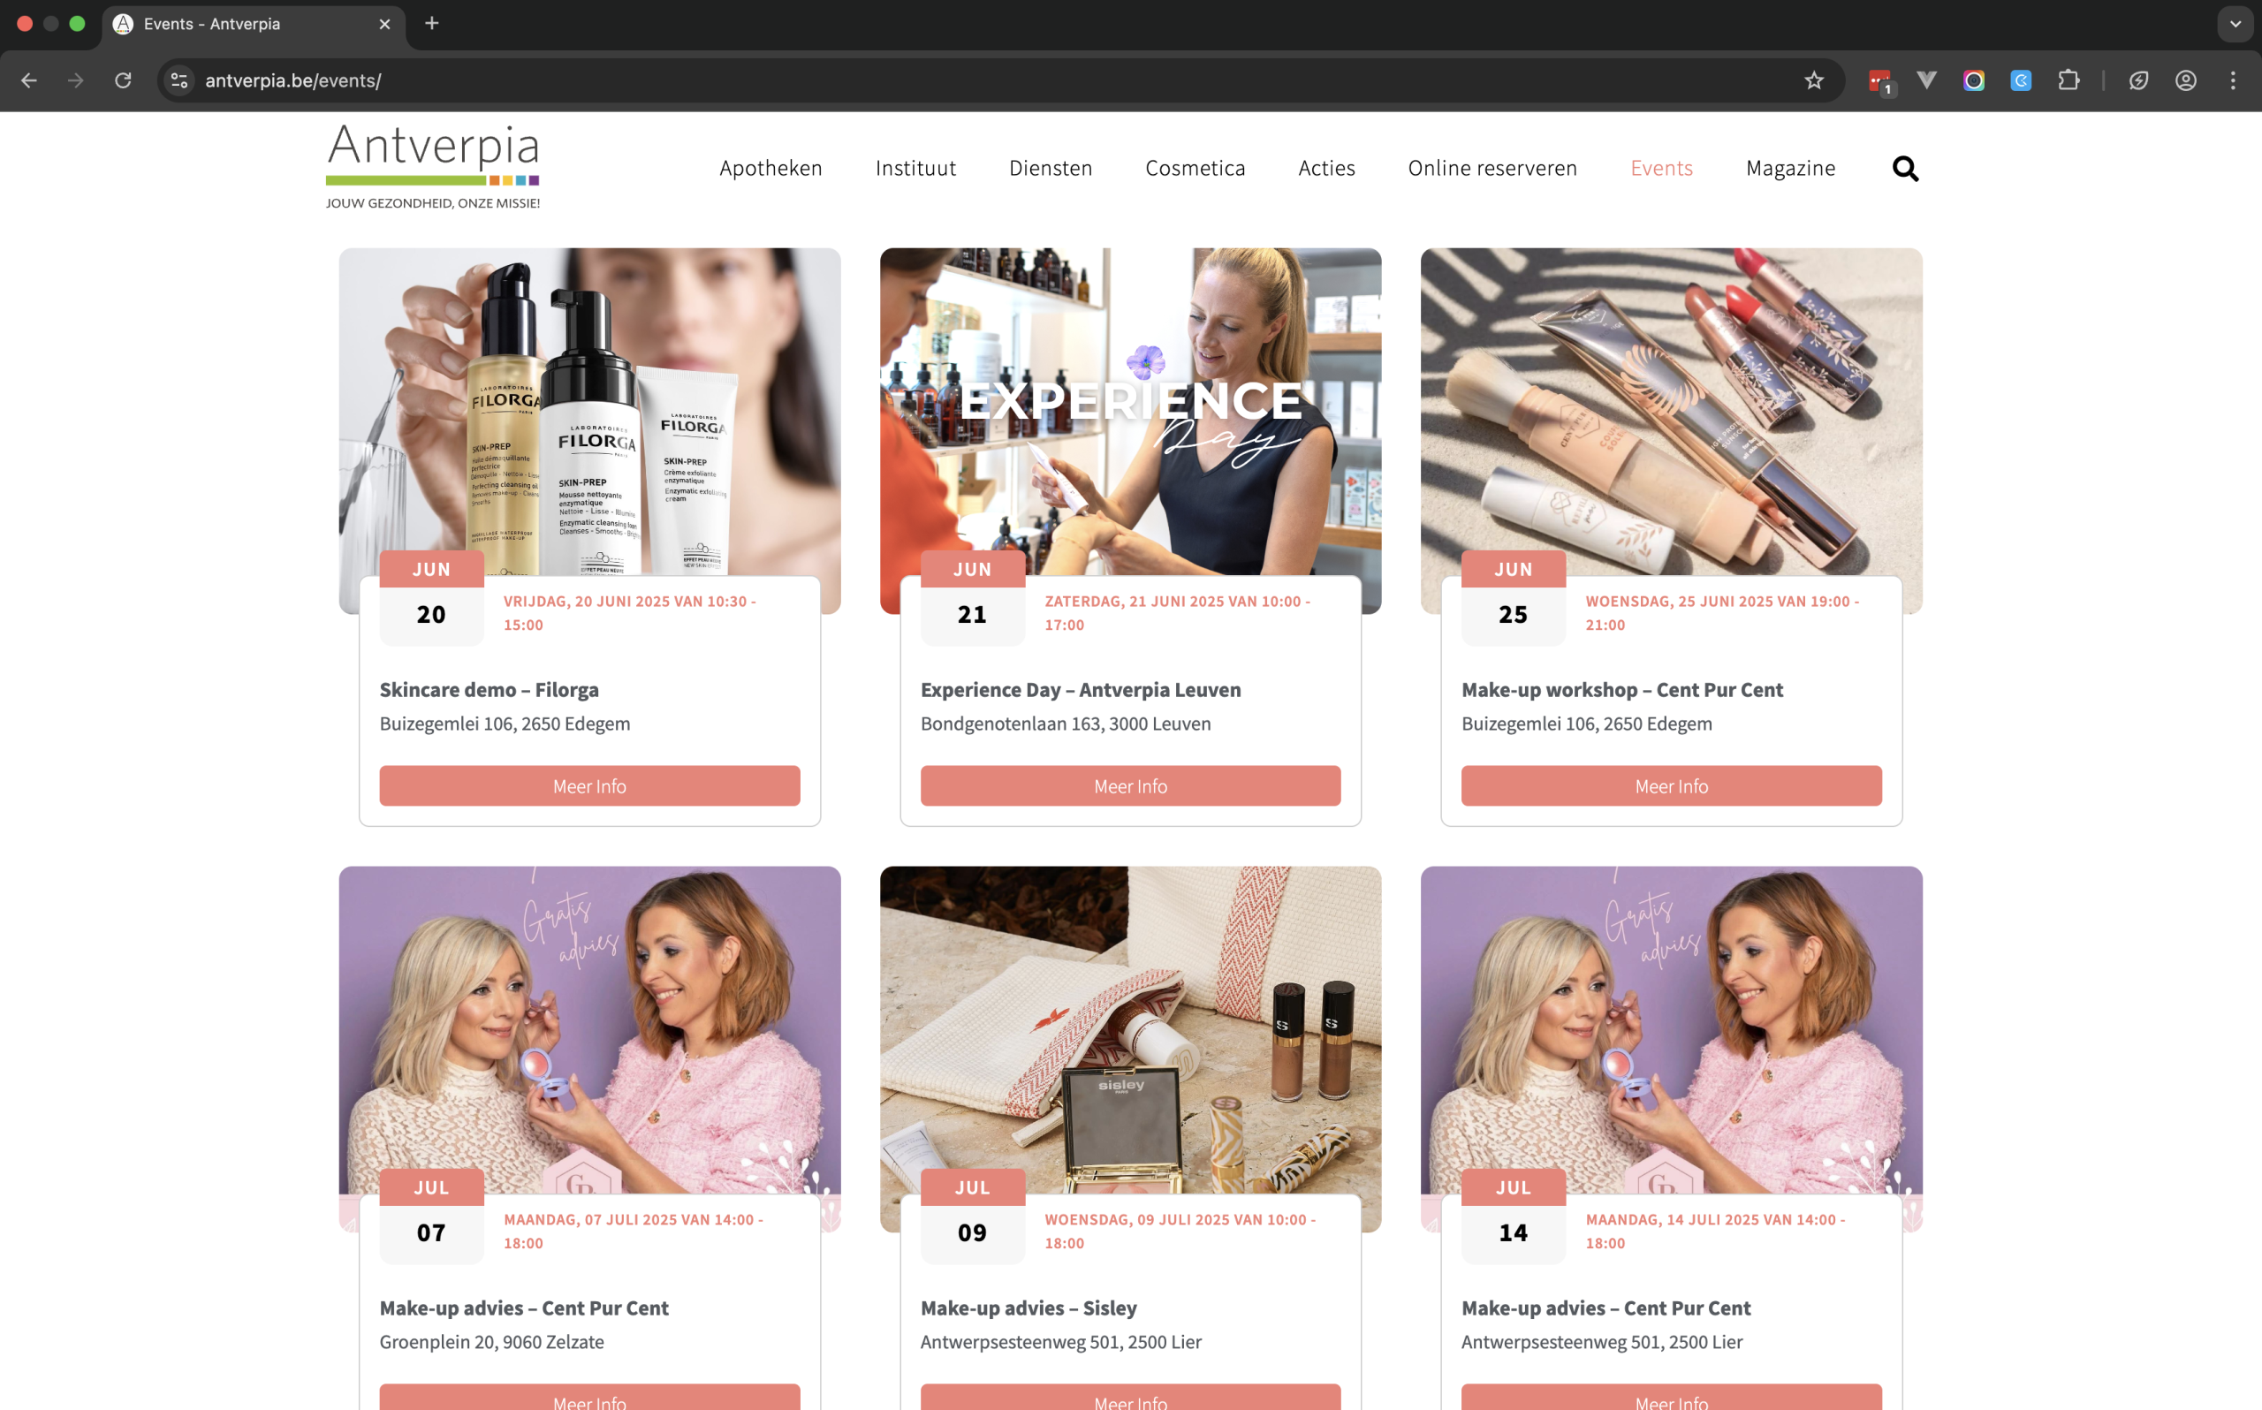
Task: Open the Diensten menu item
Action: tap(1050, 168)
